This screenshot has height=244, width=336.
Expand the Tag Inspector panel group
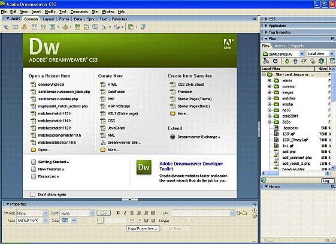tap(266, 32)
